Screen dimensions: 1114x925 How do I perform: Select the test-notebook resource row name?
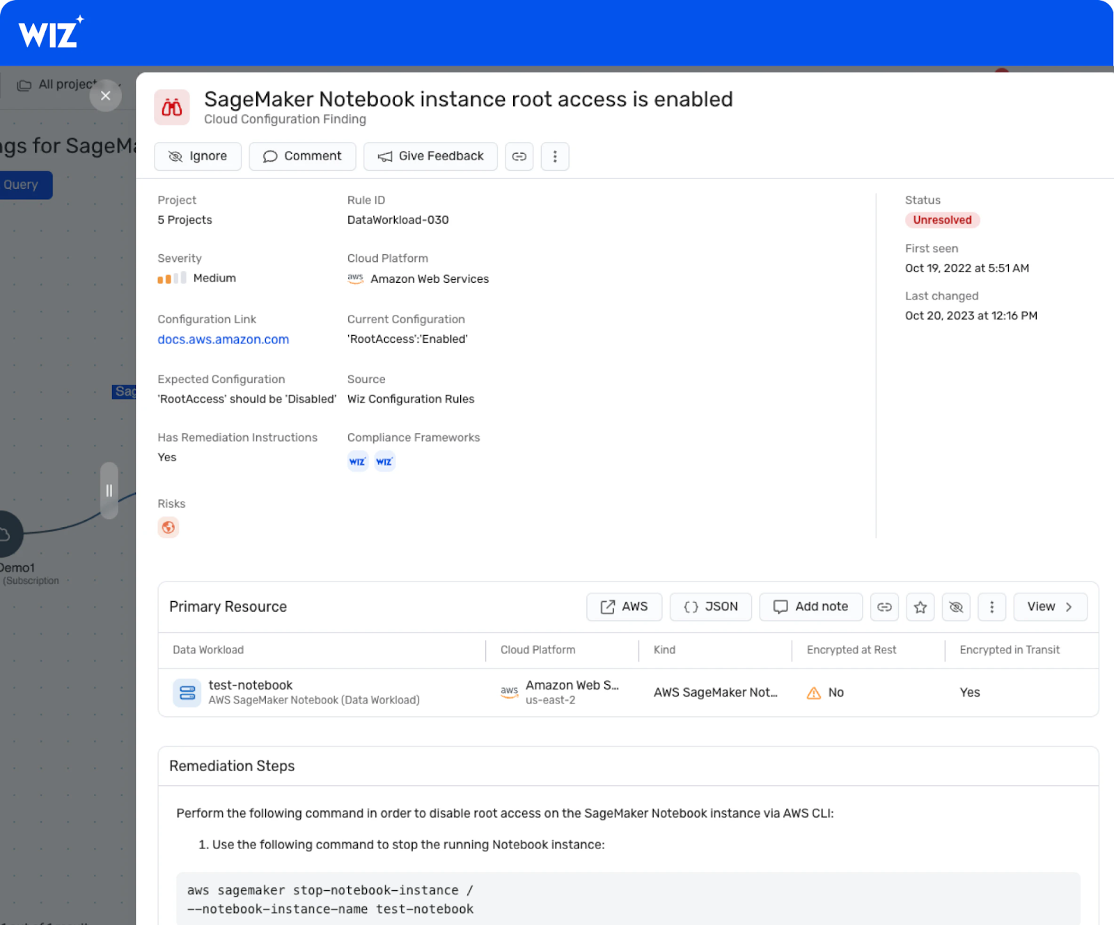pyautogui.click(x=251, y=685)
